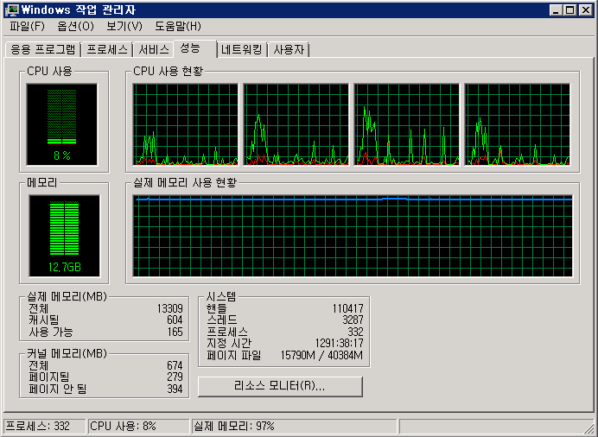Click up time value 1291:38:17

pos(339,343)
